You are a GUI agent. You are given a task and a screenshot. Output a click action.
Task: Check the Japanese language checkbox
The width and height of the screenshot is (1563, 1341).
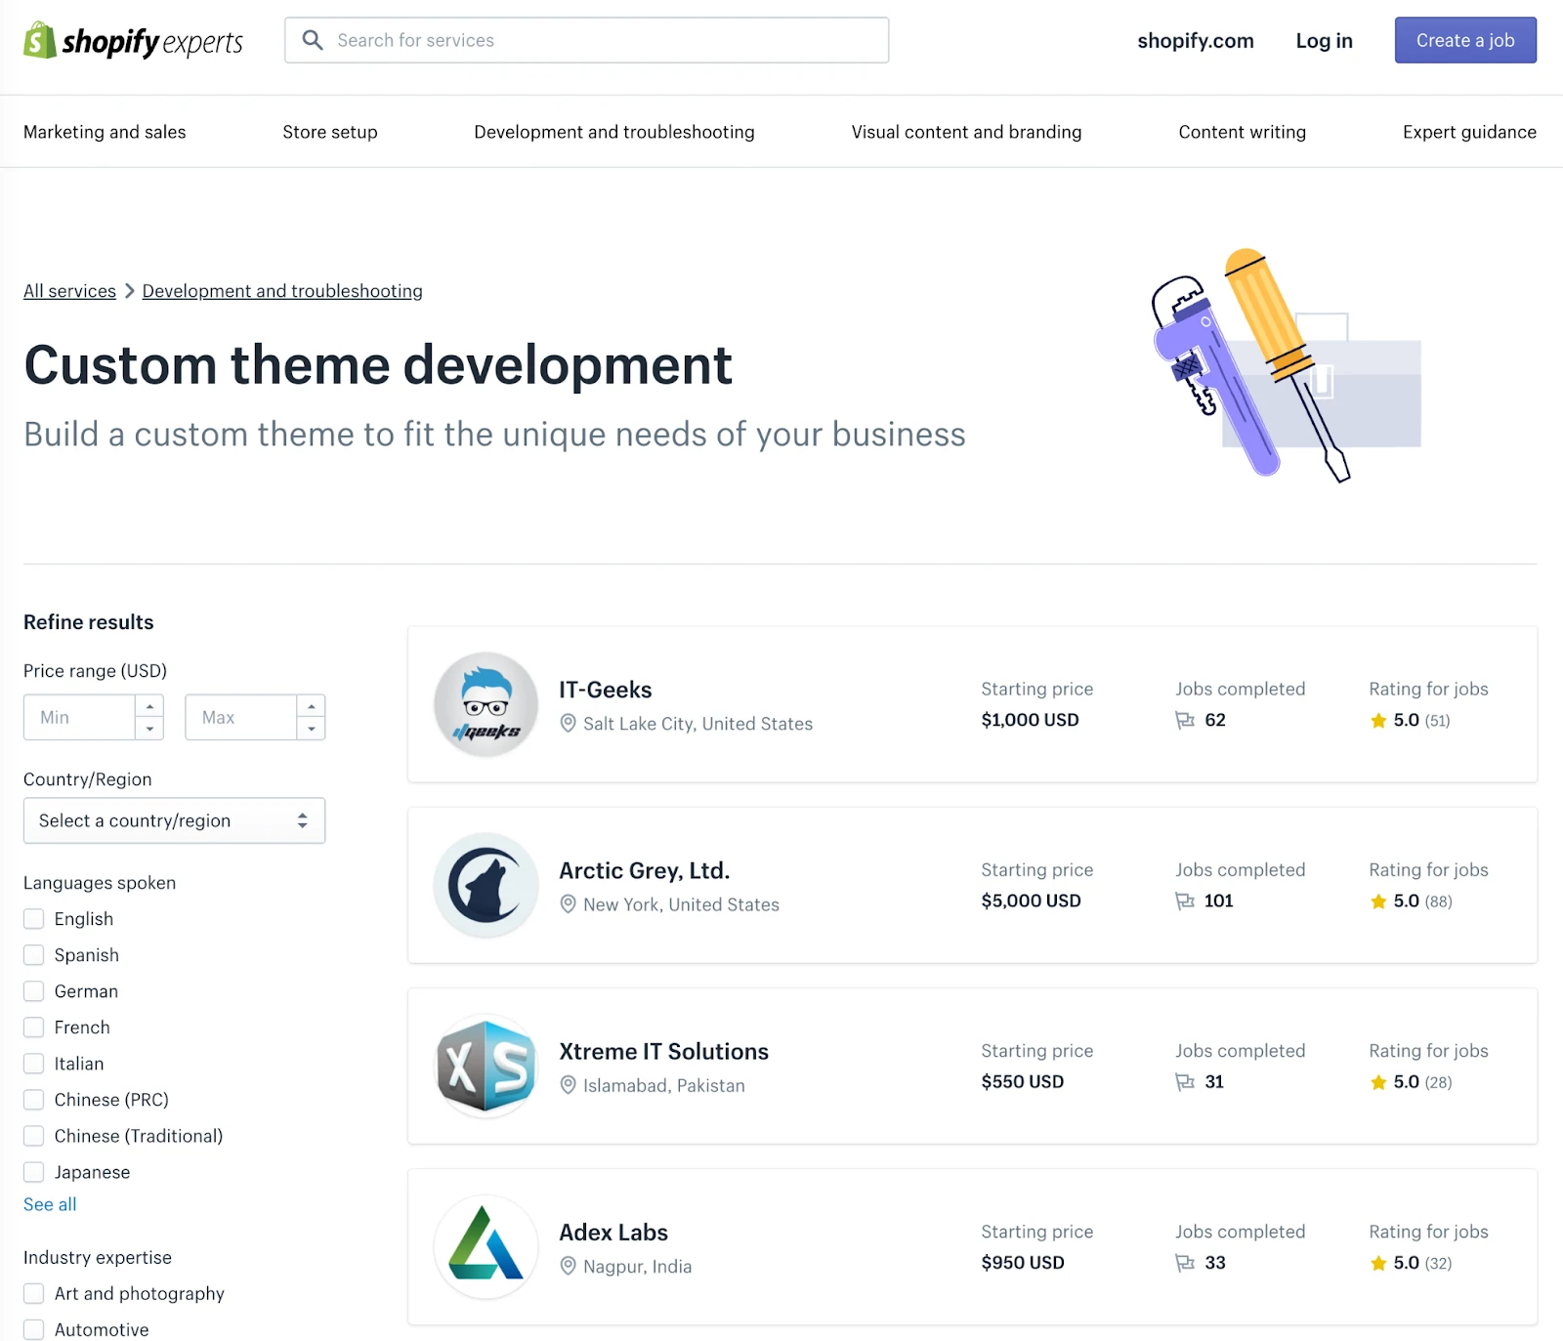pyautogui.click(x=34, y=1172)
